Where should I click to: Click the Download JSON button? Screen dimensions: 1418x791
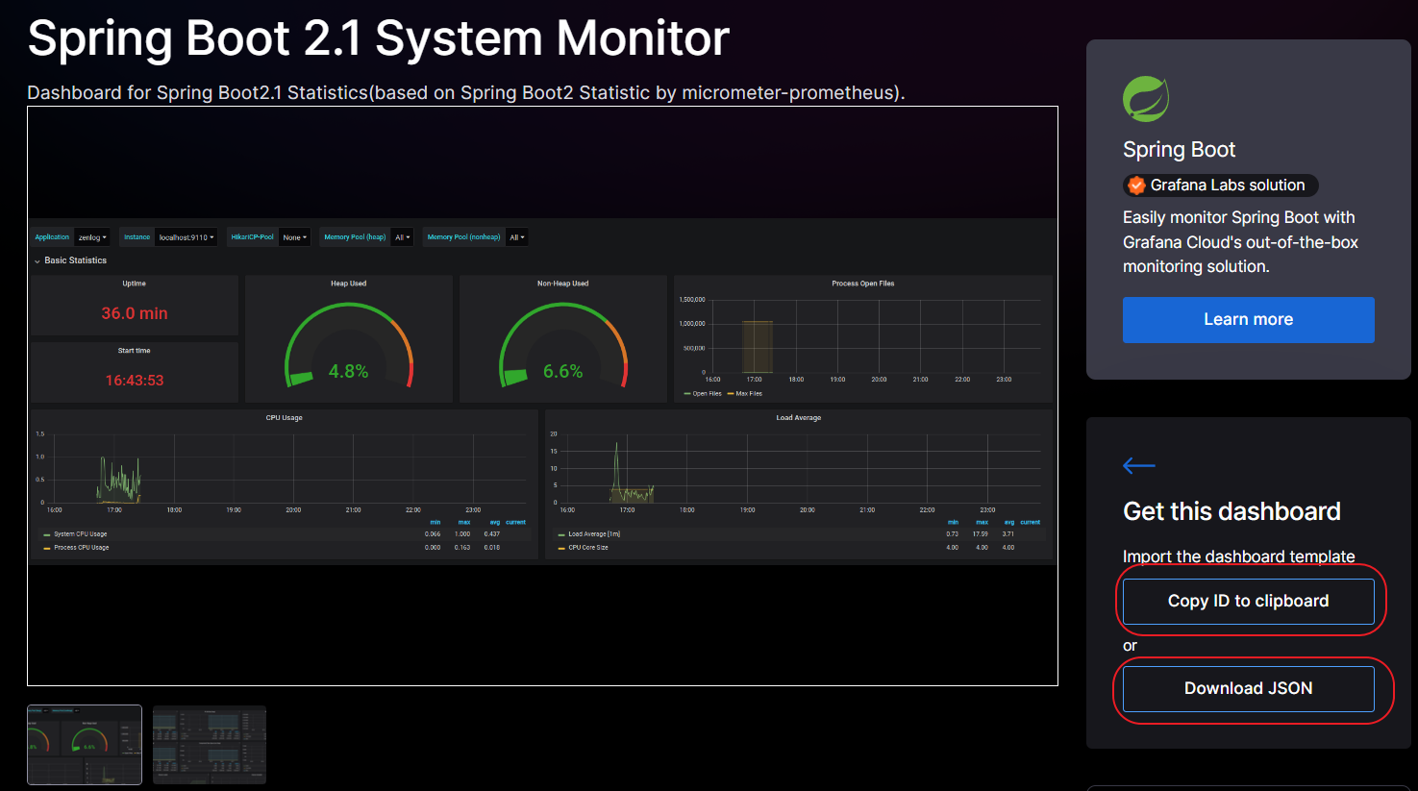[x=1248, y=689]
